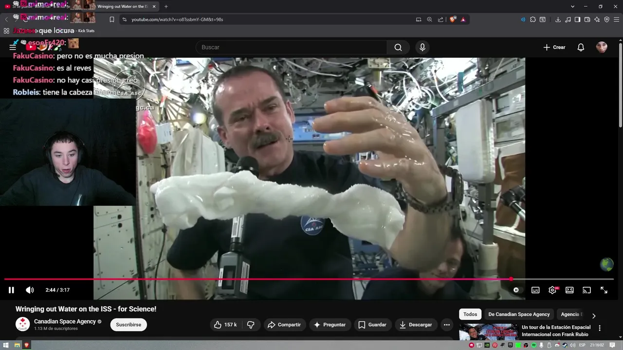This screenshot has height=350, width=623.
Task: Select the Todos filter chip
Action: [470, 314]
